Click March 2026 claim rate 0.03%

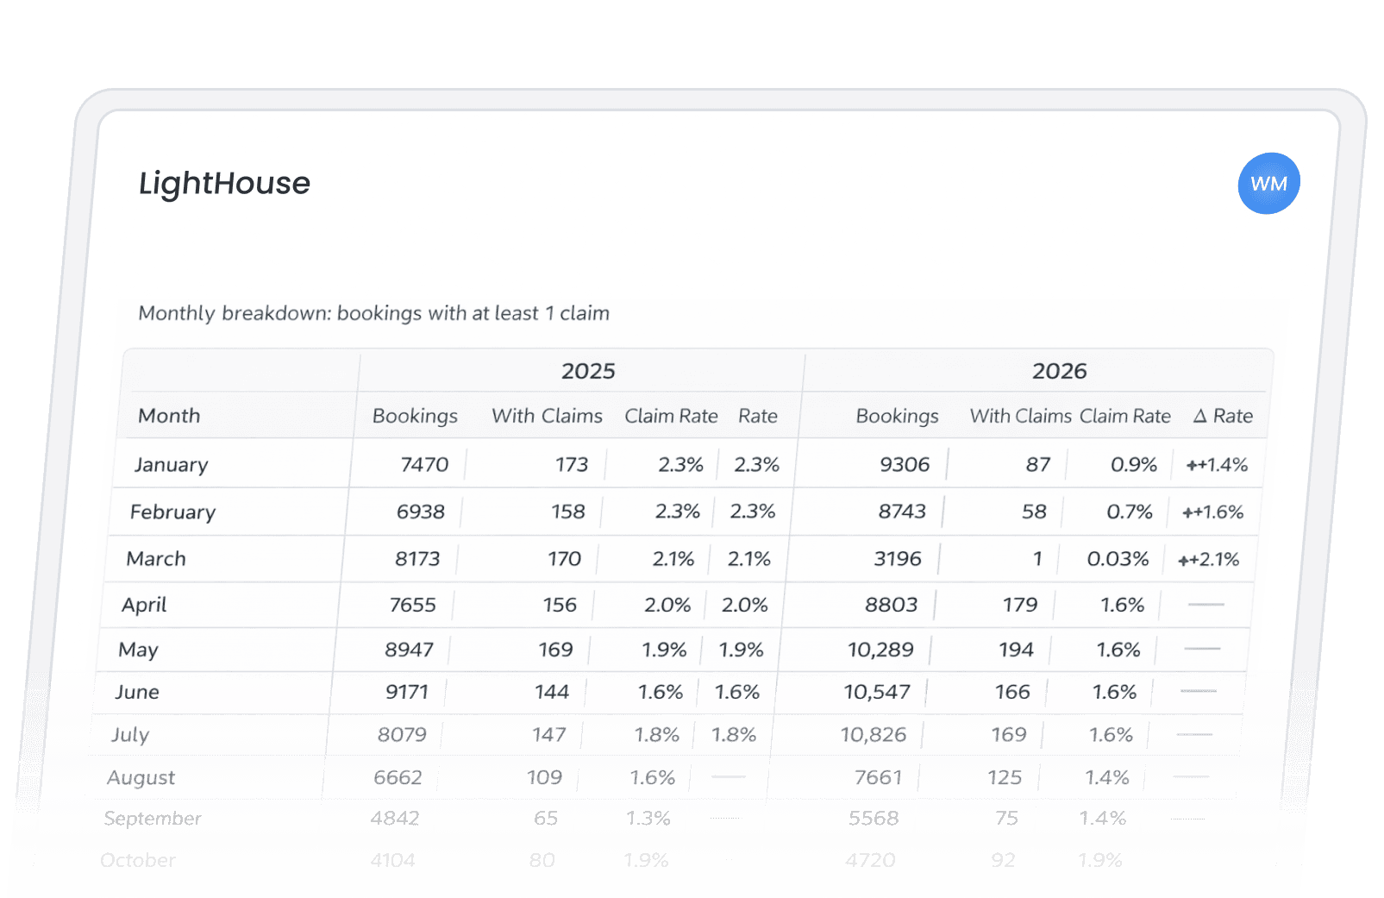pos(1118,559)
